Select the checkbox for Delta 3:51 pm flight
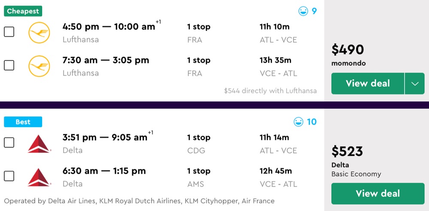The height and width of the screenshot is (211, 429). click(x=9, y=143)
